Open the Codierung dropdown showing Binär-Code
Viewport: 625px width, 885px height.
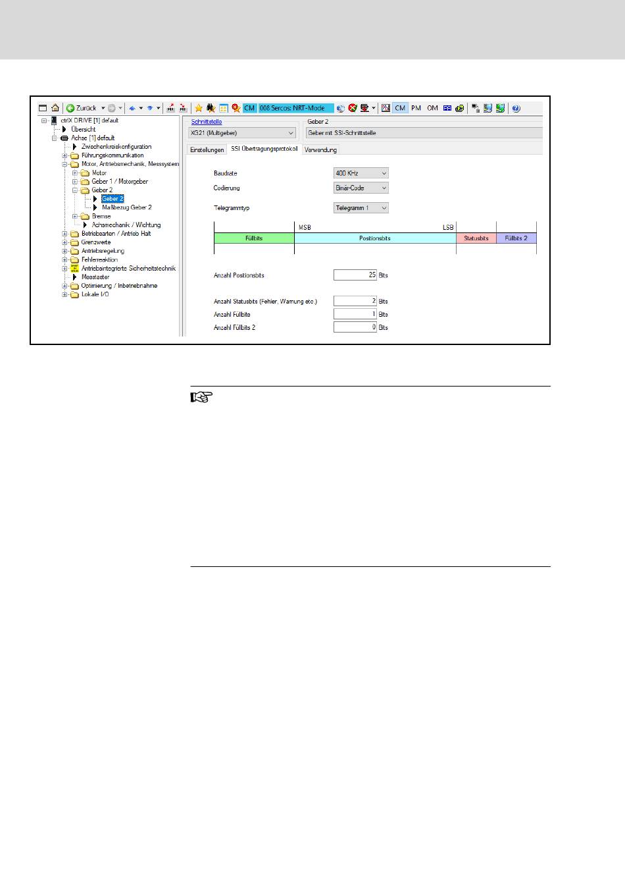coord(361,188)
